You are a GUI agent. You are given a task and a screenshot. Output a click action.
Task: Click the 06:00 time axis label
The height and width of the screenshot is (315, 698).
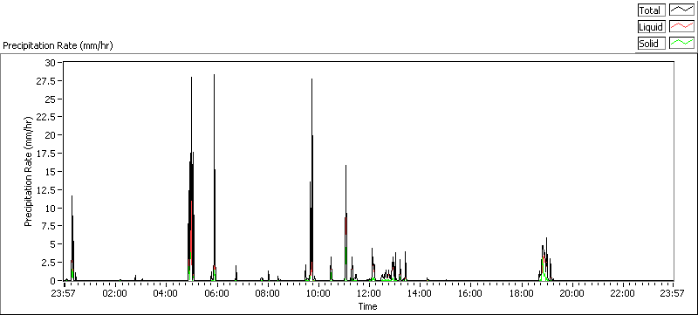tap(216, 293)
